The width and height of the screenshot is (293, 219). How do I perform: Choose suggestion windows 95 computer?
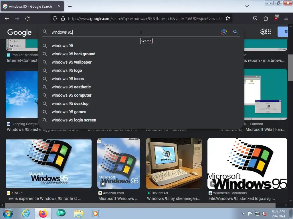(141, 95)
